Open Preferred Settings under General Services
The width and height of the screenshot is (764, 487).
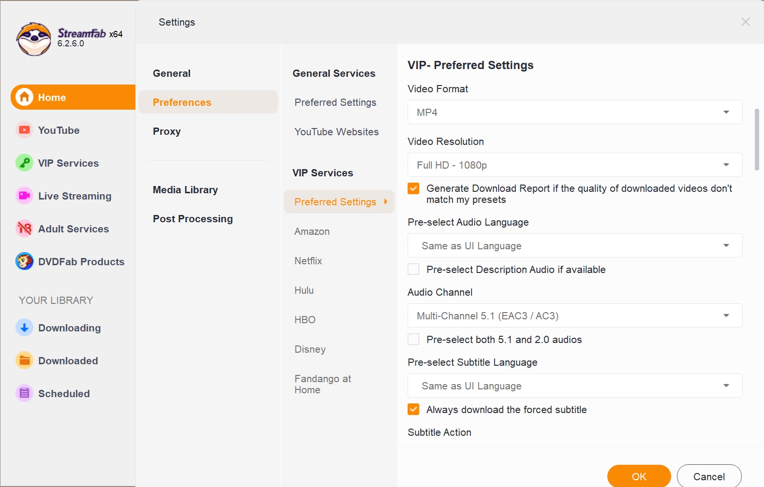336,102
